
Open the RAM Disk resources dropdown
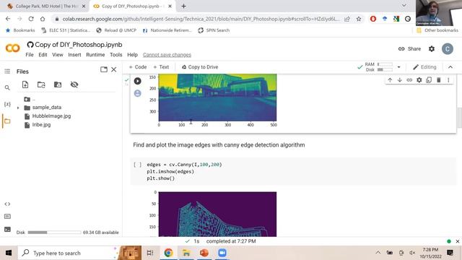[398, 67]
